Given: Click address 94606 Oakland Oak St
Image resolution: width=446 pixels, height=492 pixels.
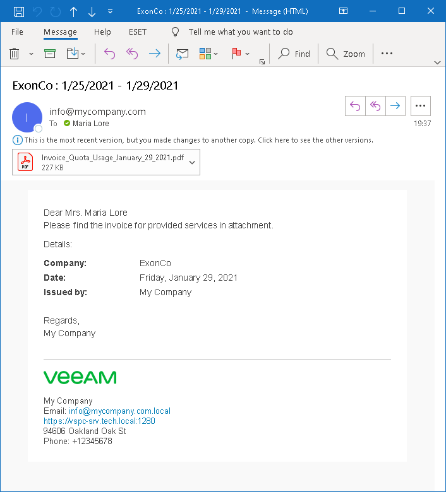Looking at the screenshot, I should point(85,431).
